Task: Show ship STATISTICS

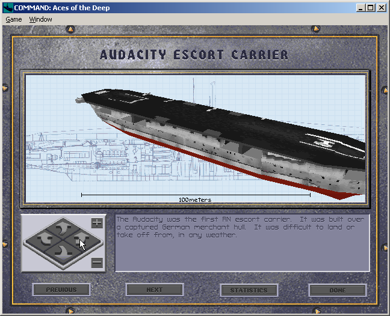Action: click(x=249, y=290)
